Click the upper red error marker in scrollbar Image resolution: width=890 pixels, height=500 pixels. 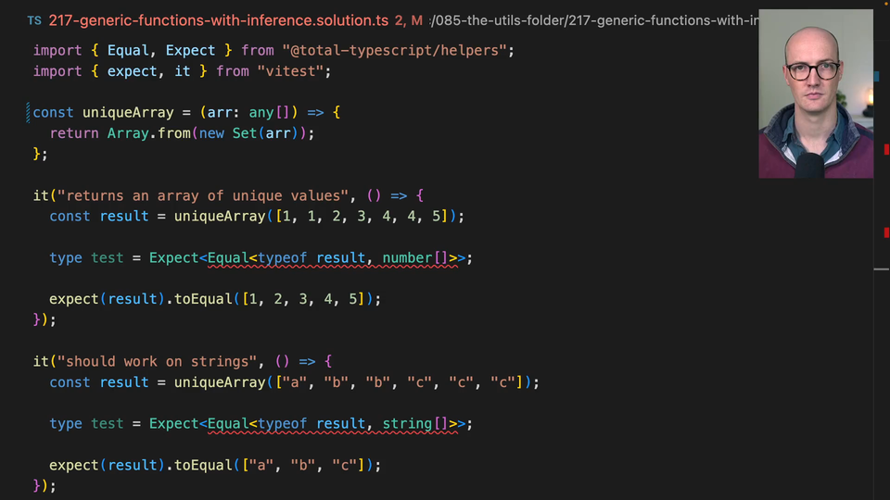(886, 150)
